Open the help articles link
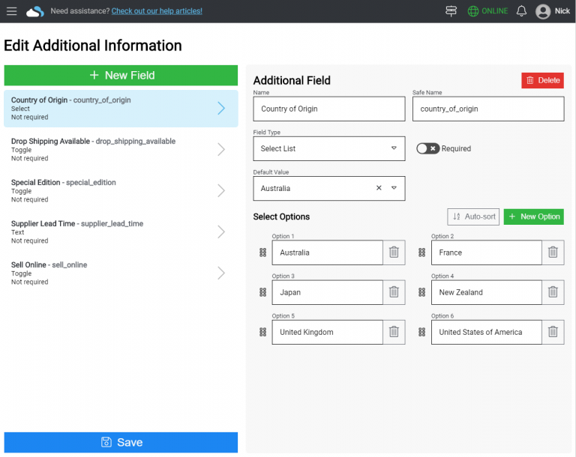Screen dimensions: 576x457 (x=157, y=11)
